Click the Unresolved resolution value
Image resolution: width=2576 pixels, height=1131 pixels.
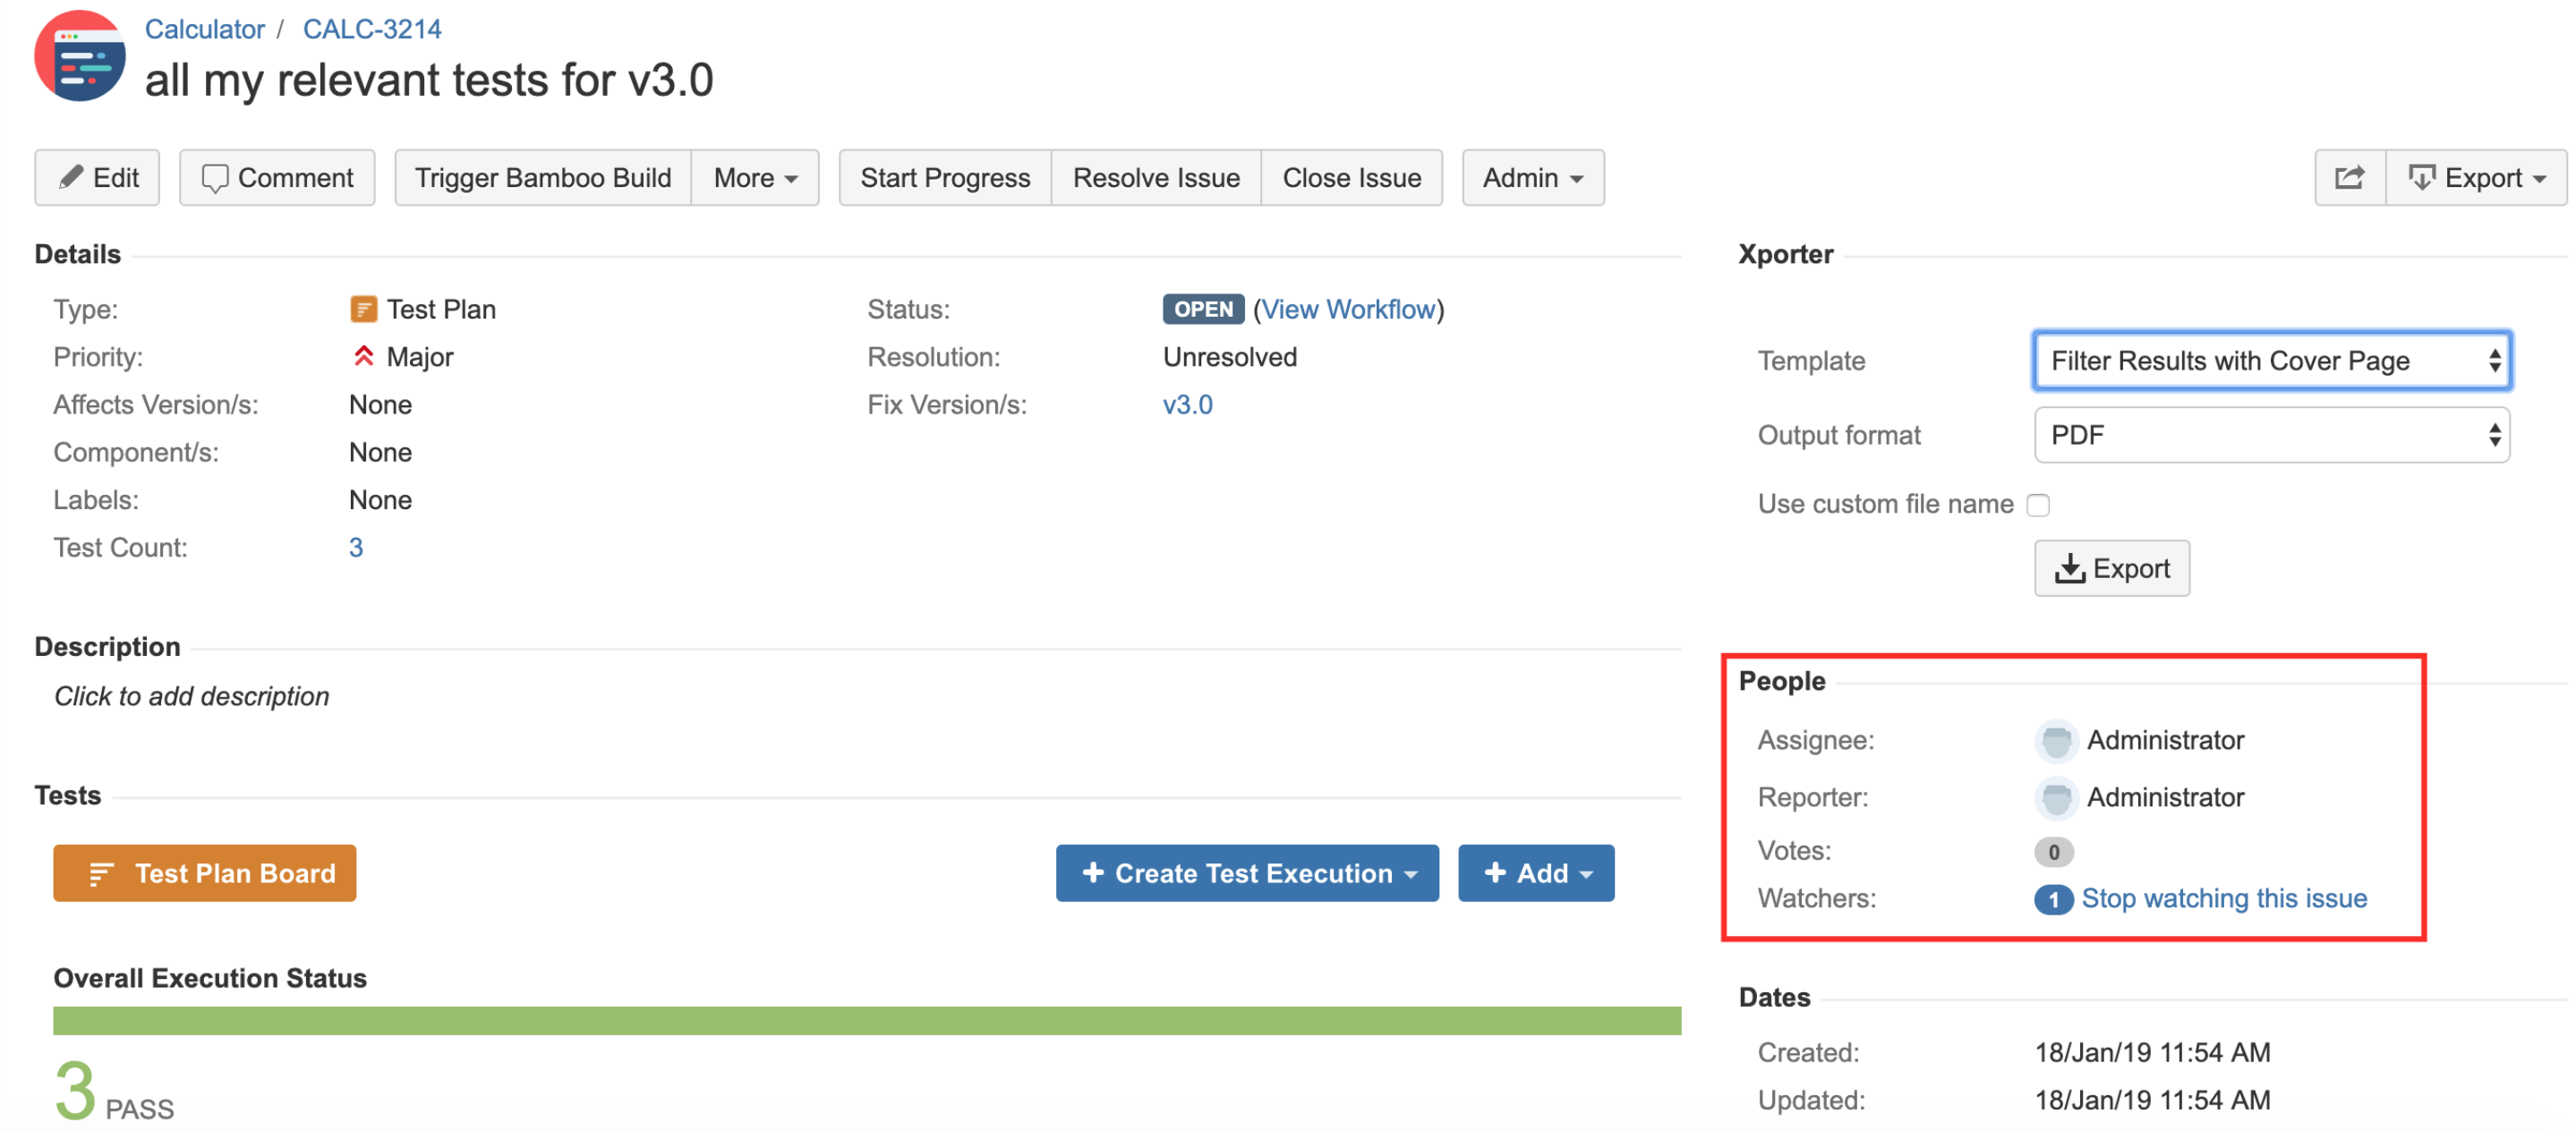tap(1229, 357)
